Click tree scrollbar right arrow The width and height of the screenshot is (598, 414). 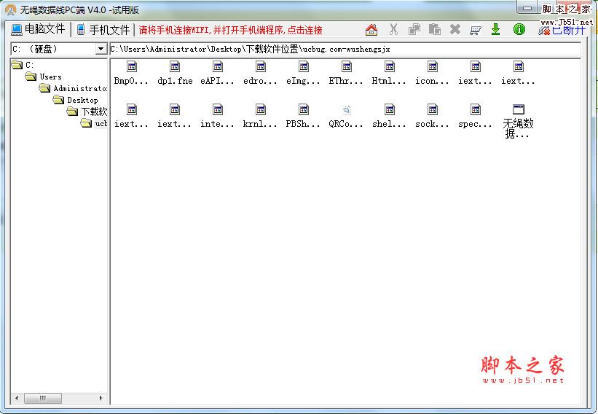(101, 398)
